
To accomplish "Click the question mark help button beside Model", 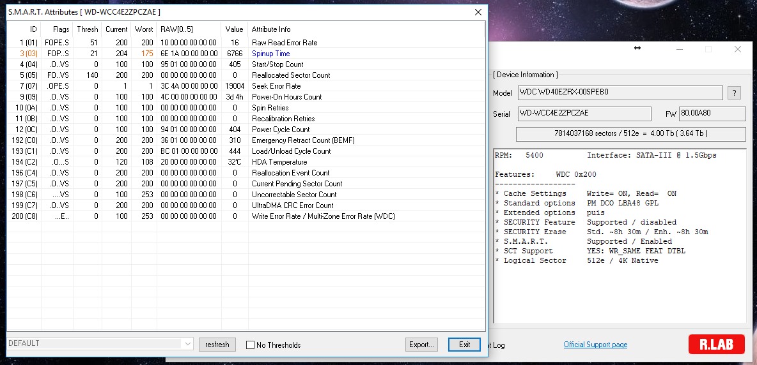I will [734, 93].
